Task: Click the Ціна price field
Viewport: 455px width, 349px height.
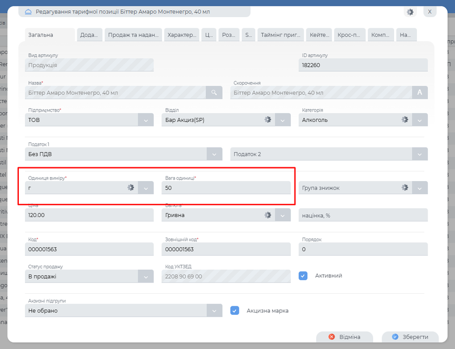Action: coord(89,215)
